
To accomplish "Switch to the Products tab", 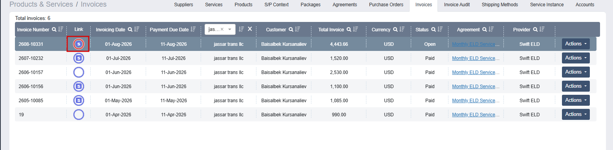I will click(243, 5).
